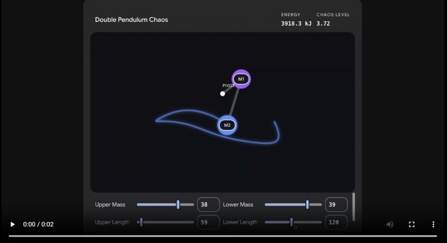Screen dimensions: 447x243
Task: Adjust the Upper Length slider
Action: [141, 222]
